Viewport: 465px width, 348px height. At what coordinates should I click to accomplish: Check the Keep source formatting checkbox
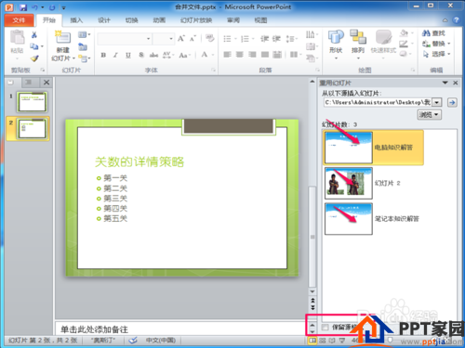tap(325, 328)
